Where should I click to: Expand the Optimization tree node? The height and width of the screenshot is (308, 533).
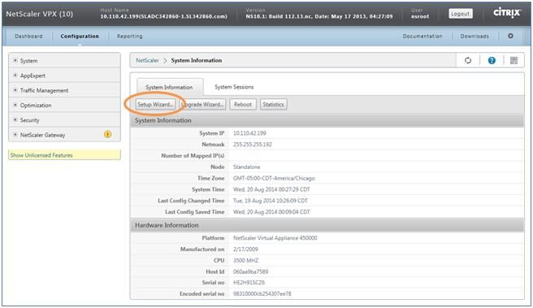tap(15, 105)
